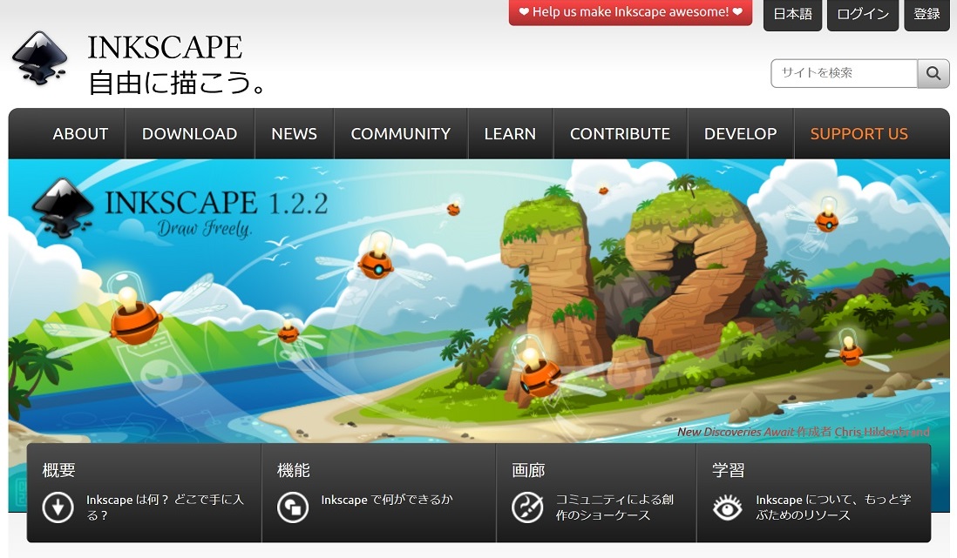
Task: Open the COMMUNITY menu
Action: pyautogui.click(x=400, y=133)
